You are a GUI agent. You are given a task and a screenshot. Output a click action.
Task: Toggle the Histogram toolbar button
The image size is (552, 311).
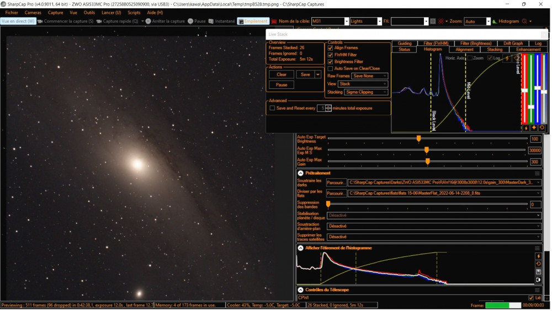pos(506,21)
